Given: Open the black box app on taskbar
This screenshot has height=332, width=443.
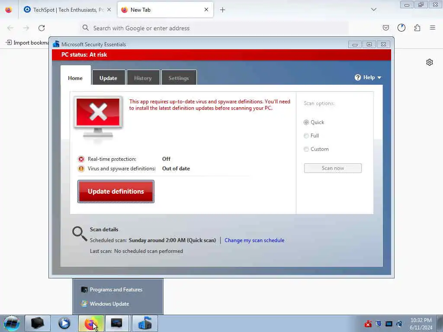Looking at the screenshot, I should tap(37, 323).
